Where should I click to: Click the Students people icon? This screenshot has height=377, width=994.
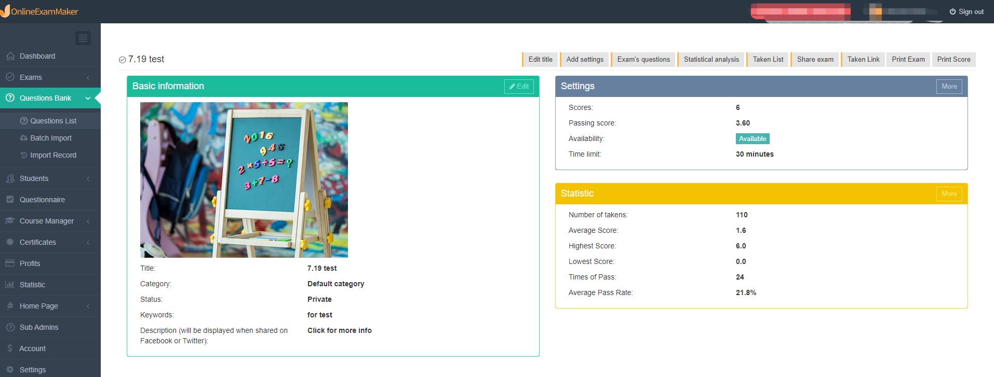tap(10, 178)
